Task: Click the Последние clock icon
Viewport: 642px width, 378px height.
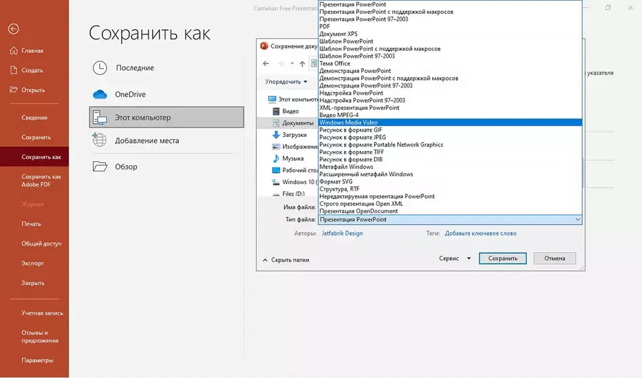Action: pyautogui.click(x=99, y=68)
